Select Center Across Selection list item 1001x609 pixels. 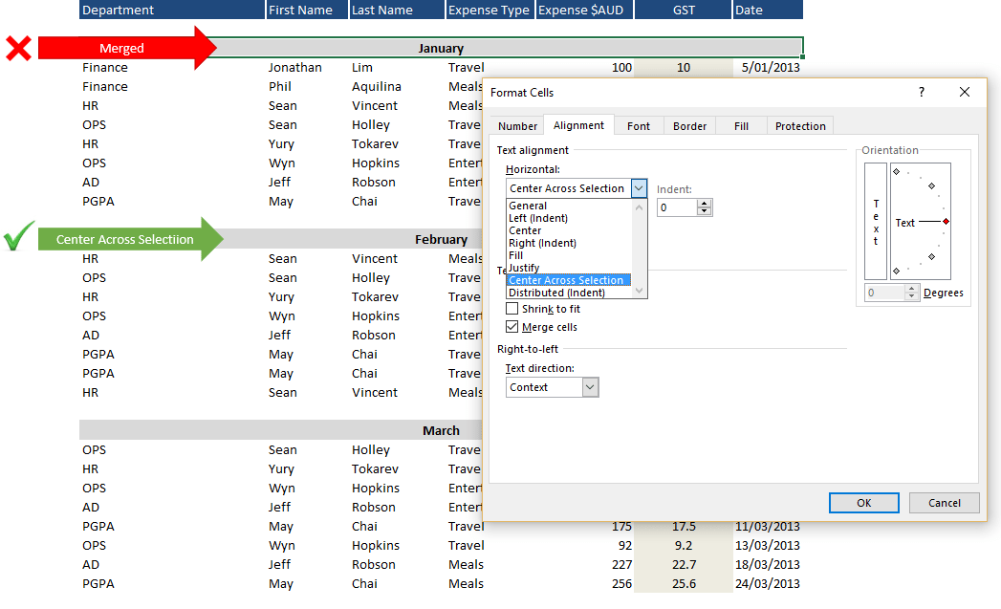[569, 280]
